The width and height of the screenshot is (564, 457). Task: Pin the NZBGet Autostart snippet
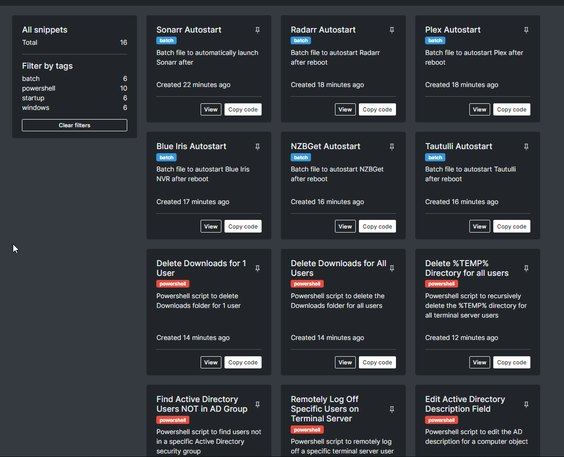point(392,147)
